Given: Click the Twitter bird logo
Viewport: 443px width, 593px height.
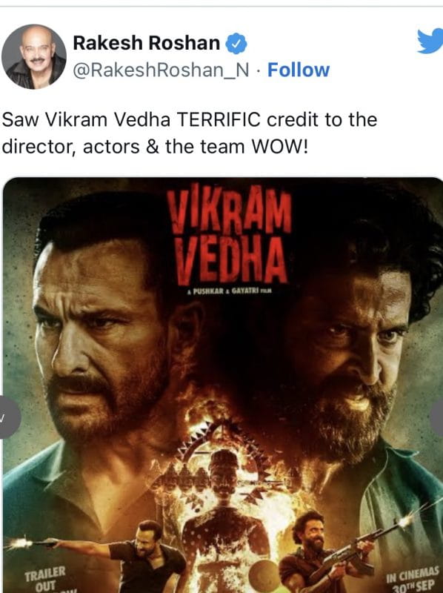Looking at the screenshot, I should pos(430,41).
